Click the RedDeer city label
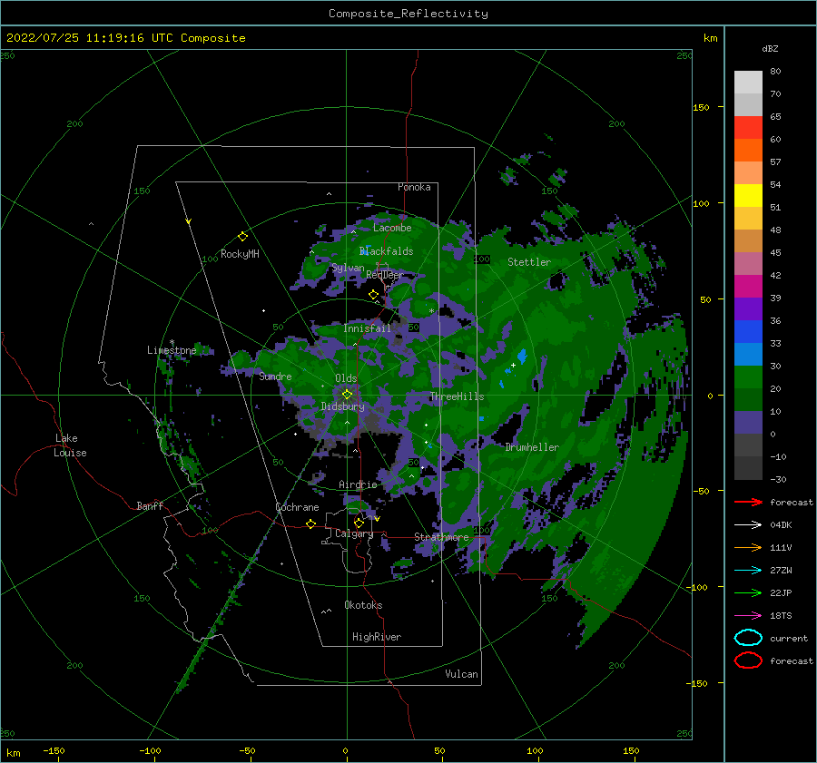The image size is (817, 763). [x=385, y=275]
